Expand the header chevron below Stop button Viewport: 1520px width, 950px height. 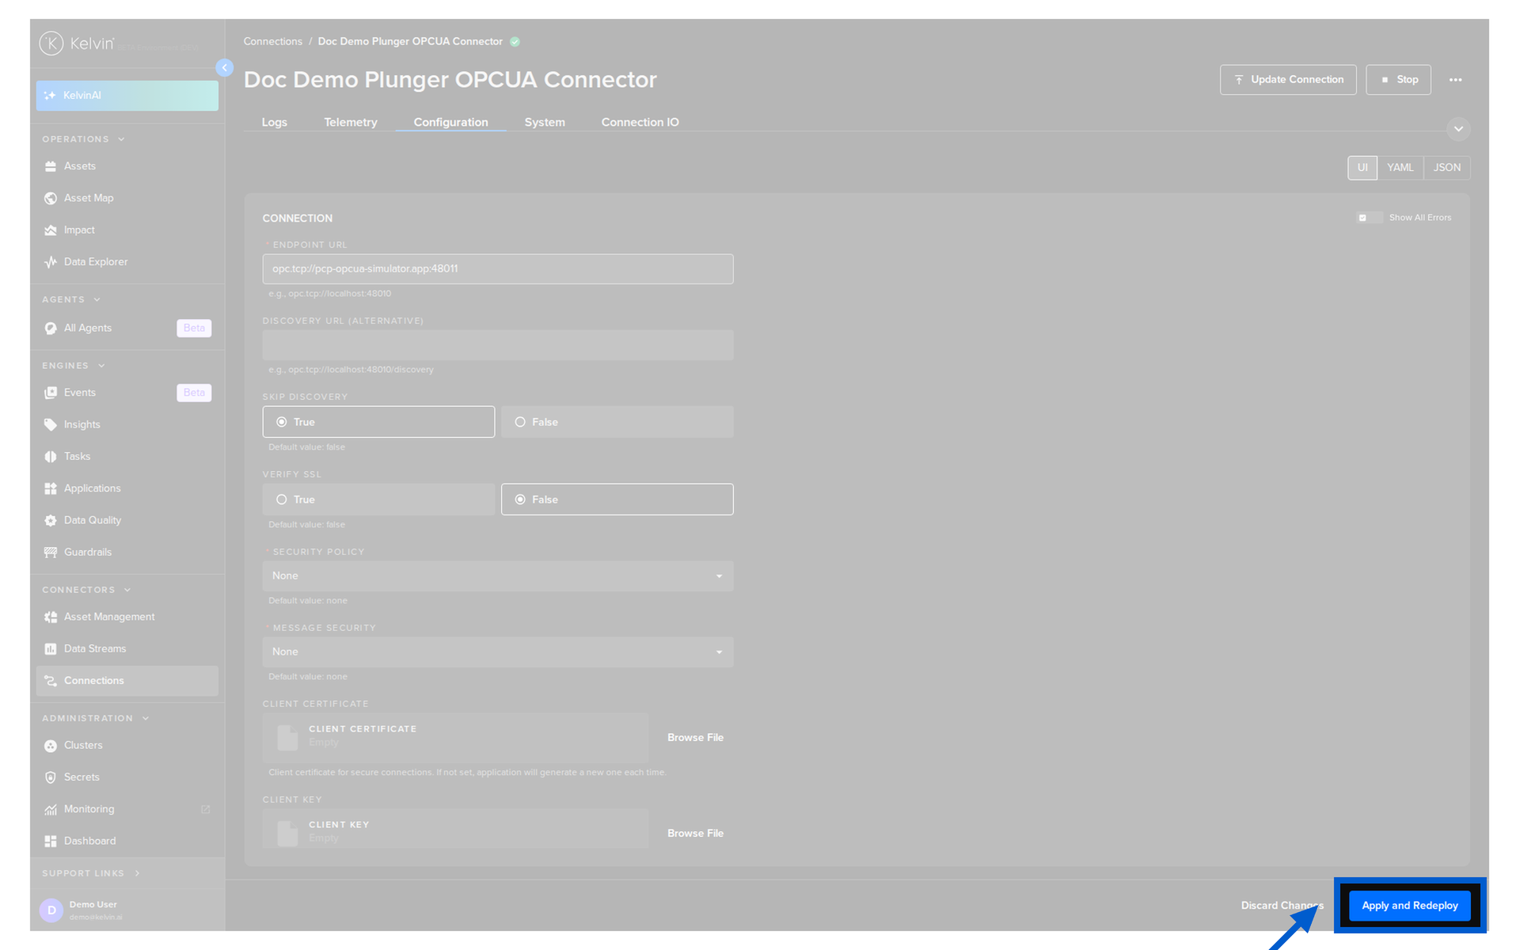pyautogui.click(x=1458, y=129)
